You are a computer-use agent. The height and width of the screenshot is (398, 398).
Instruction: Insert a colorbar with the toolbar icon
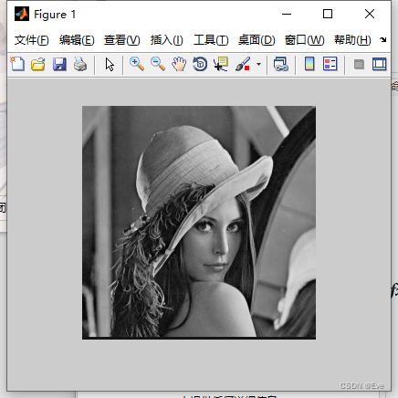(309, 64)
